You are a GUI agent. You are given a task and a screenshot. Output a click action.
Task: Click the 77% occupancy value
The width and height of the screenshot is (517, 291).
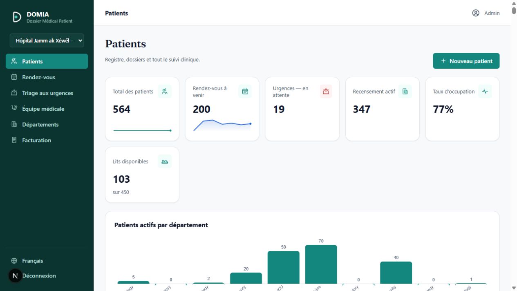(x=443, y=109)
